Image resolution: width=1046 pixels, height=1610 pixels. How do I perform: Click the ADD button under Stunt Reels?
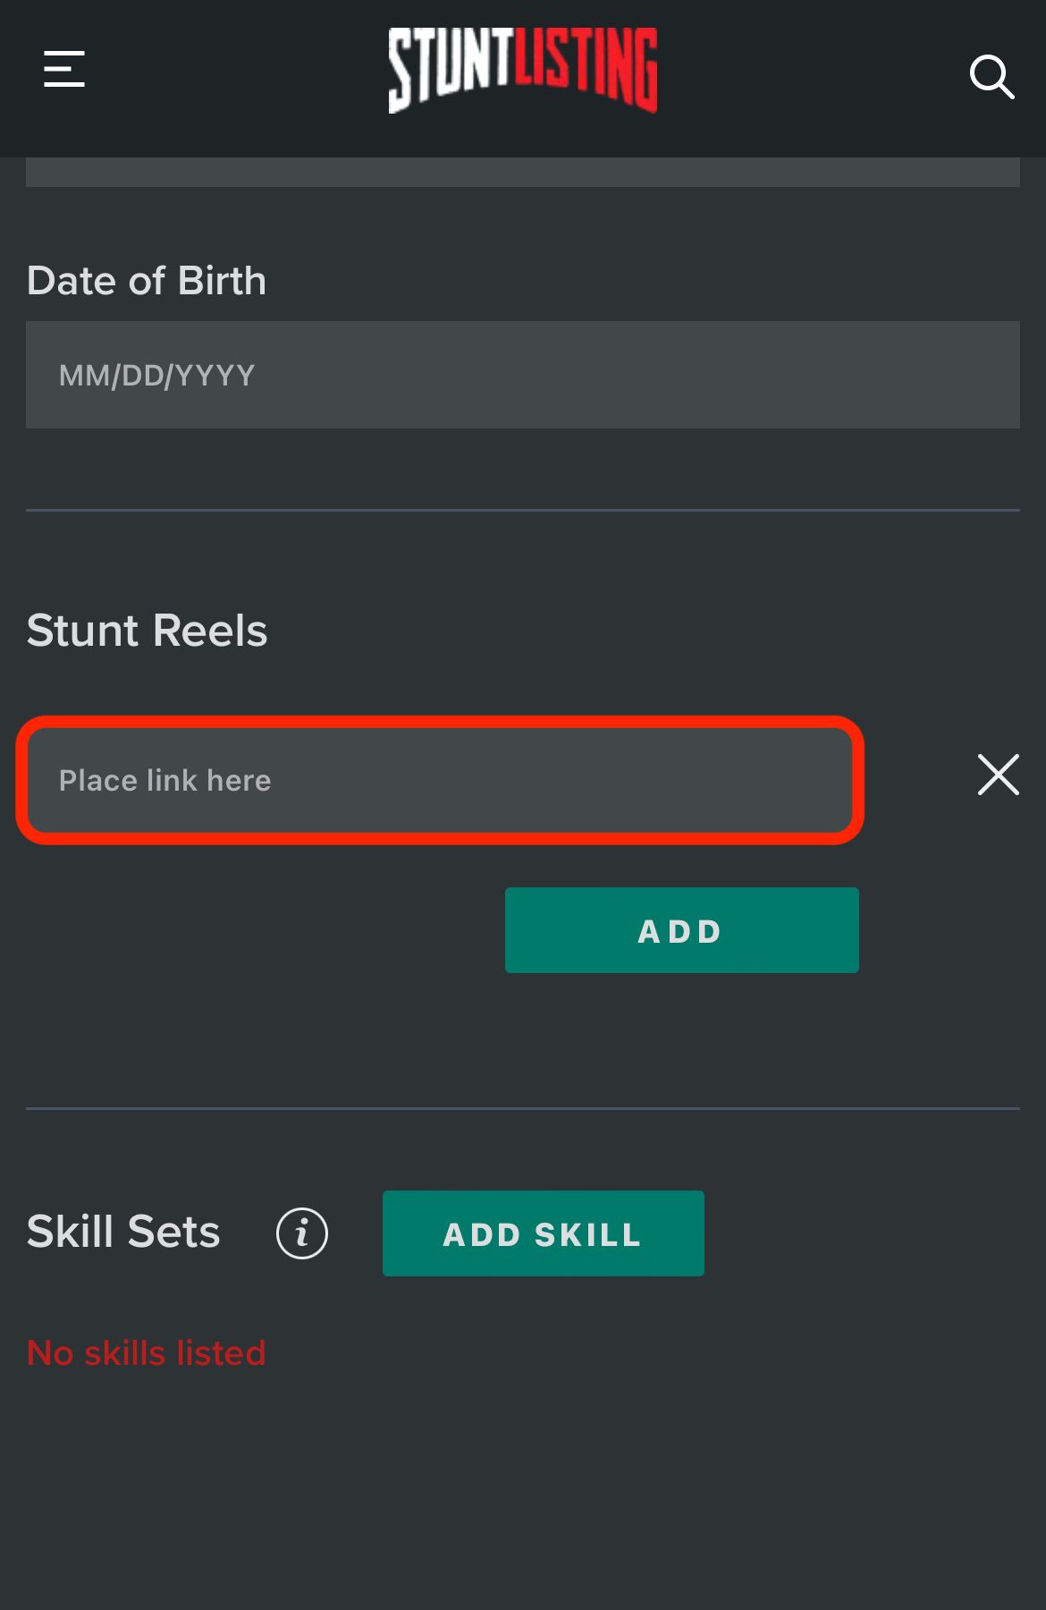[x=681, y=930]
